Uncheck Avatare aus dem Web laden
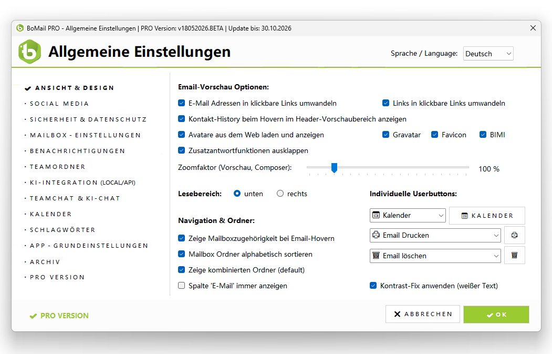Viewport: 552px width, 354px height. pos(181,134)
